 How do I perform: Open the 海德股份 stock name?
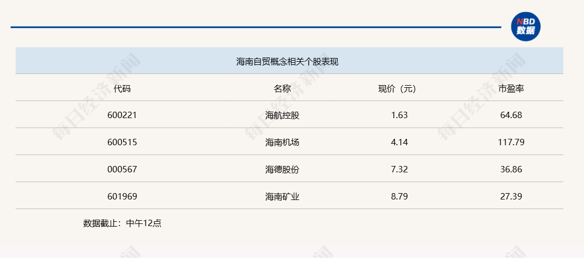pos(282,169)
